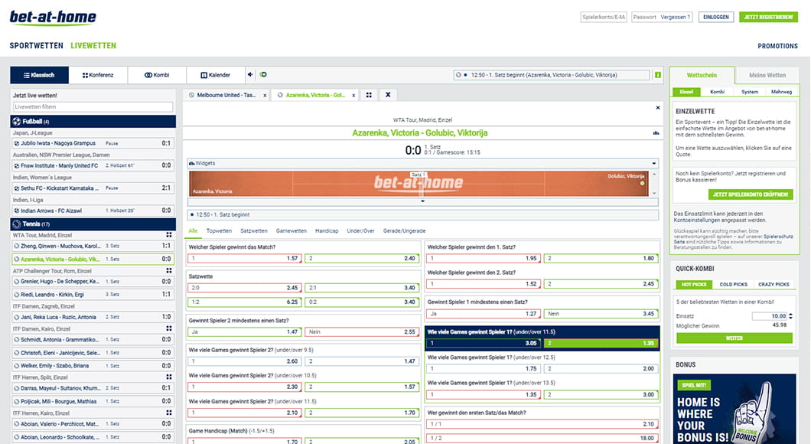
Task: Switch to Kombi view in toolbar
Action: tap(157, 75)
